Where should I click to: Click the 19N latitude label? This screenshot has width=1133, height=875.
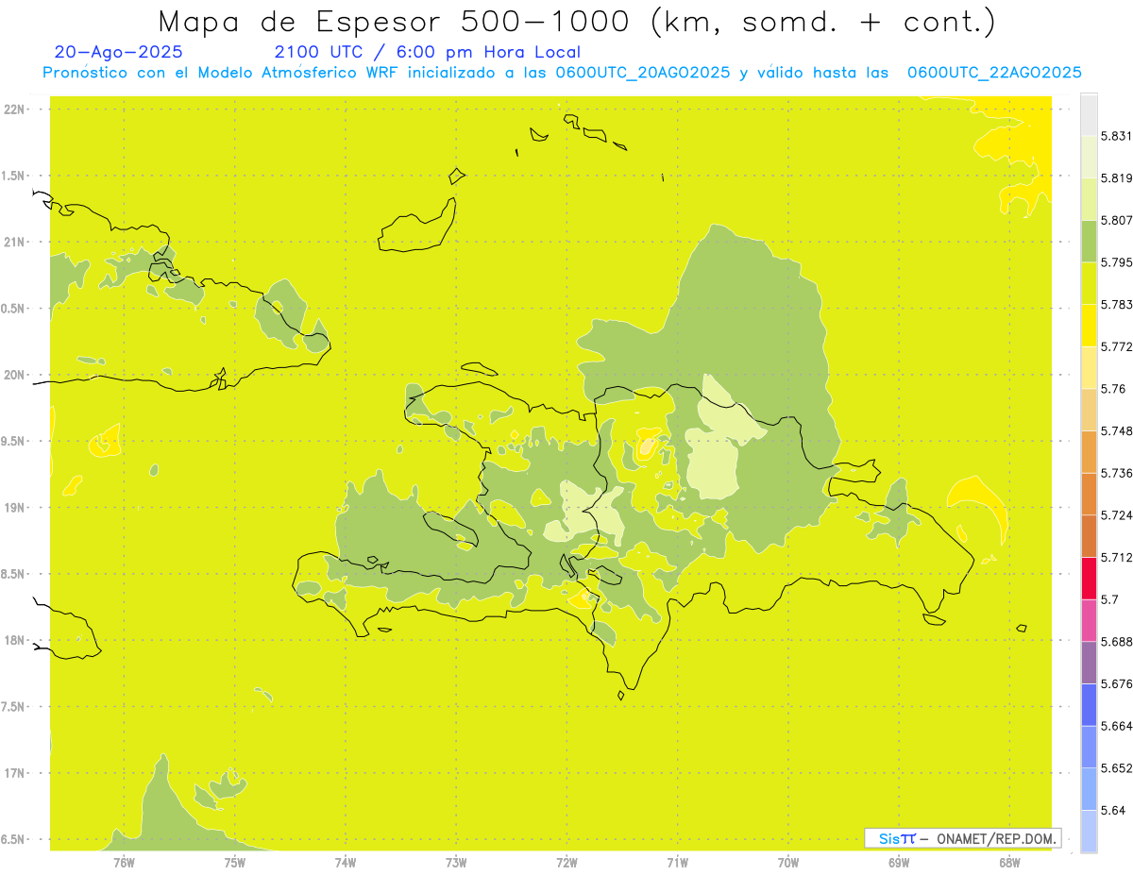14,508
